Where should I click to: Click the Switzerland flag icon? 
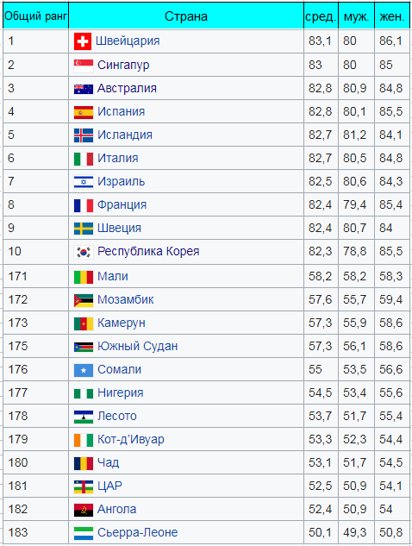tap(83, 41)
